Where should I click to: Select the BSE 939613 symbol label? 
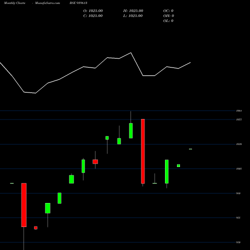tap(78, 3)
